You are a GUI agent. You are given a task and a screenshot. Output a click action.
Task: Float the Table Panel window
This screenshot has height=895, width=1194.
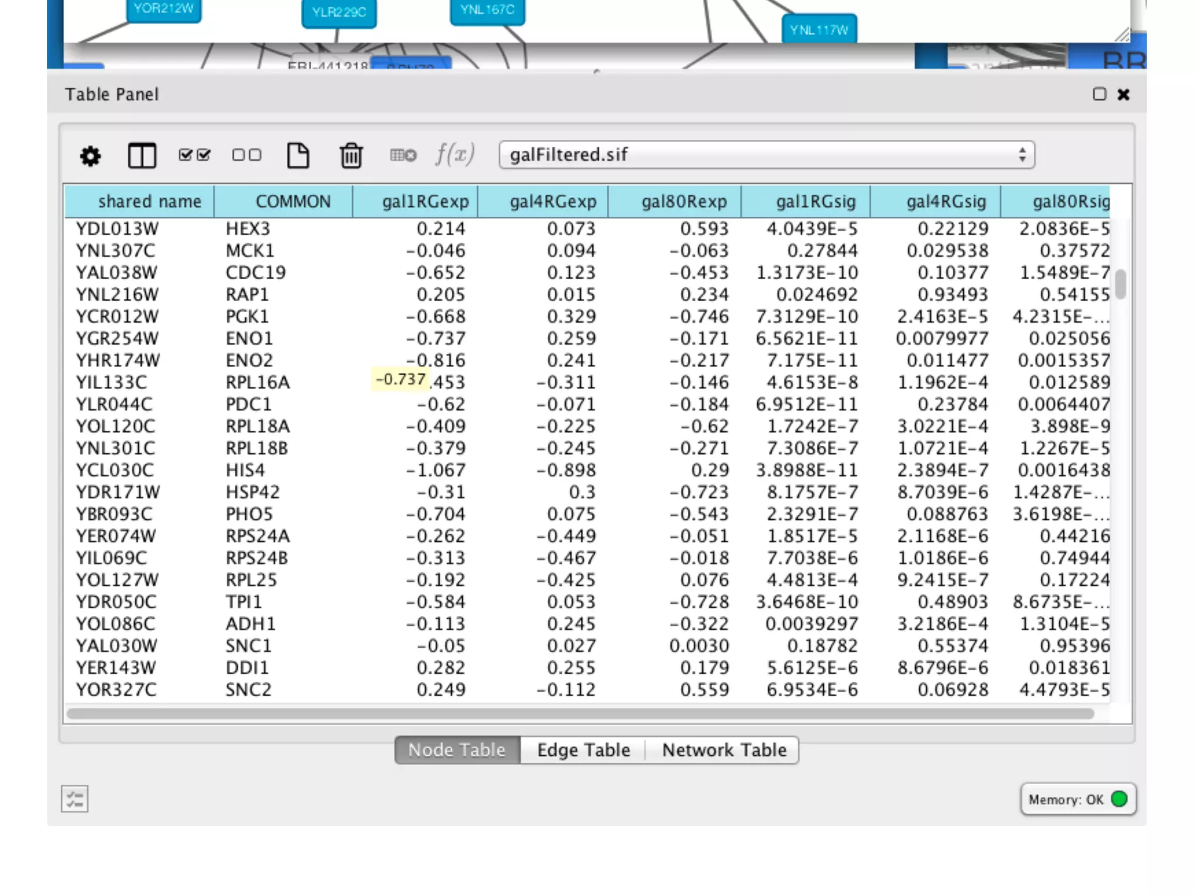pos(1099,94)
